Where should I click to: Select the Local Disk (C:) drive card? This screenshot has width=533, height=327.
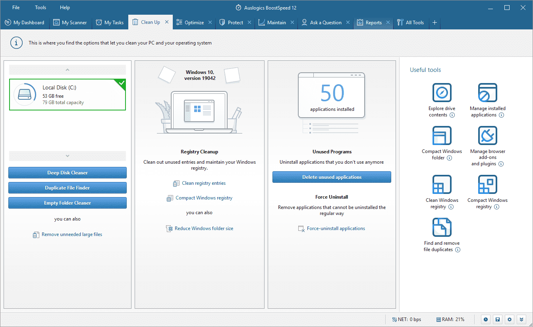coord(68,95)
